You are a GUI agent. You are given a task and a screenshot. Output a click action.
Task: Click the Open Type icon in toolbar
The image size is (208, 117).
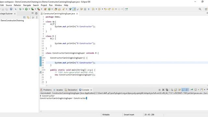[x=56, y=9]
